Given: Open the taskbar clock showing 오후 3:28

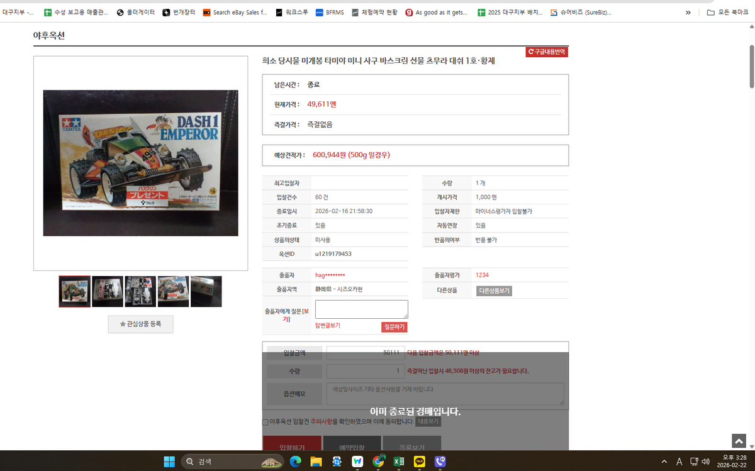Looking at the screenshot, I should tap(732, 462).
